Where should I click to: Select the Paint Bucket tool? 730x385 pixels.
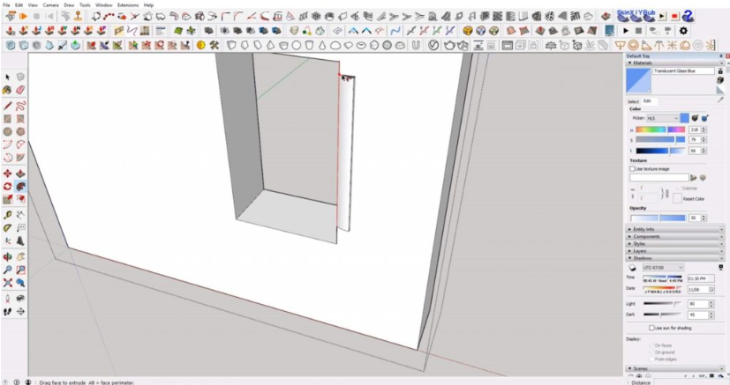tap(7, 90)
